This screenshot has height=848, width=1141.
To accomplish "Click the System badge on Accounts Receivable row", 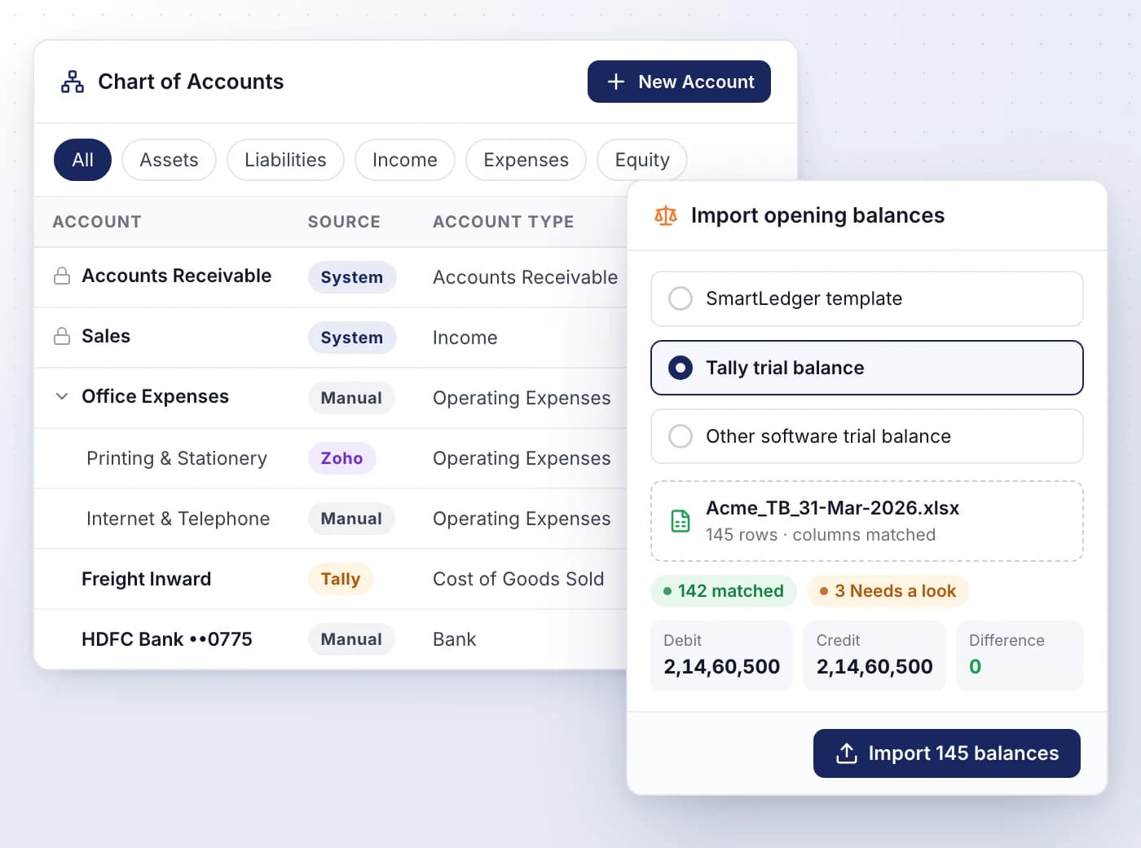I will pyautogui.click(x=351, y=277).
